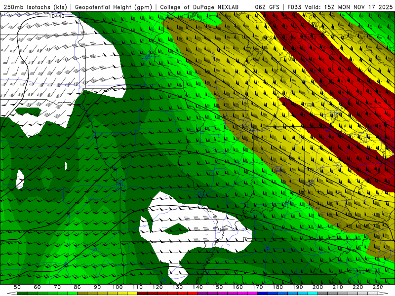Click the 90 value on the color scale
The image size is (395, 296).
(97, 287)
